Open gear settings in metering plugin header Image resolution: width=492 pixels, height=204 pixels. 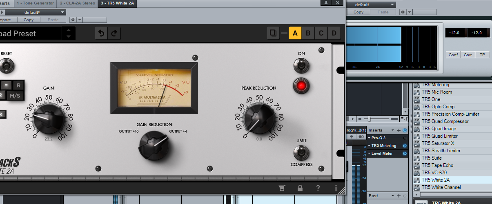(403, 12)
